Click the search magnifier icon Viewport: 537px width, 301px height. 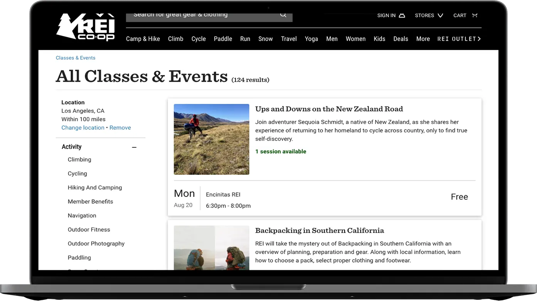pos(283,15)
